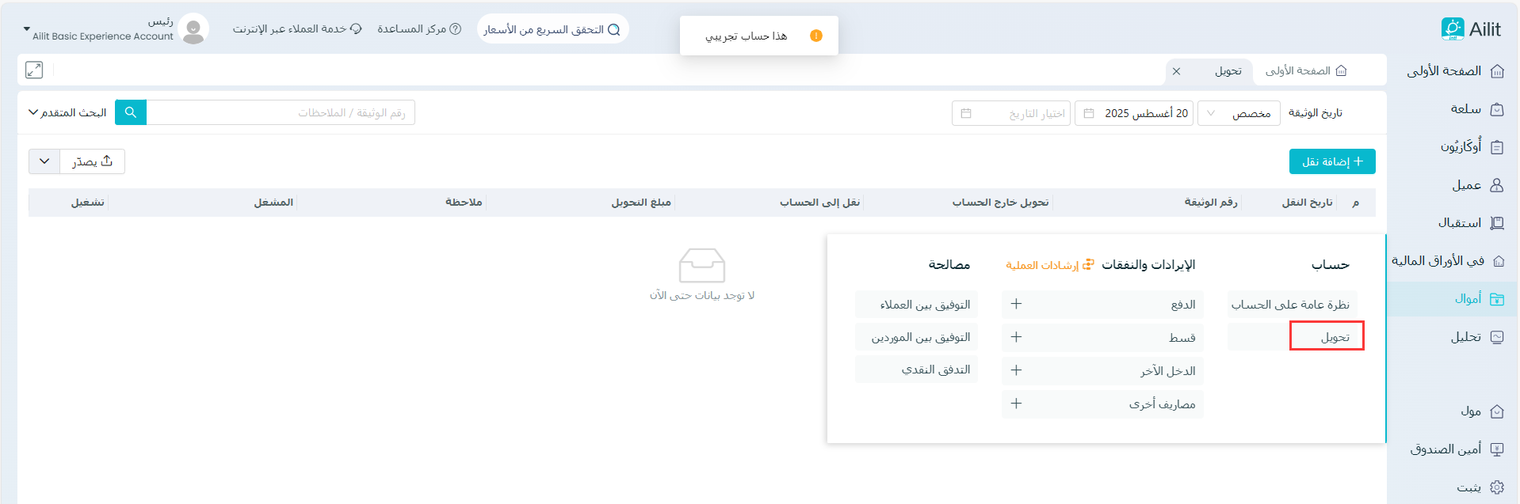Click the user avatar icon
1520x504 pixels.
point(193,29)
